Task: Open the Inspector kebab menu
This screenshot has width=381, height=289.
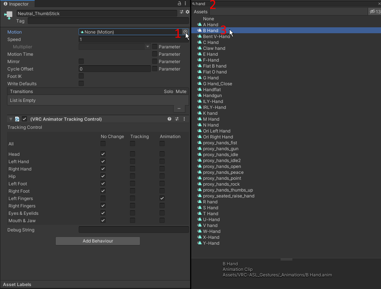Action: (x=185, y=3)
